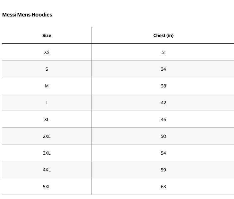Select the Chest (in) column header
This screenshot has width=234, height=199.
pos(163,35)
